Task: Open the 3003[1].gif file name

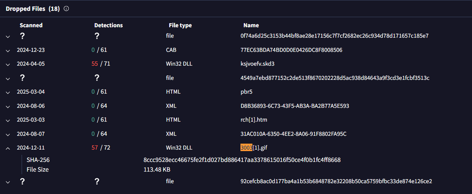Action: click(254, 148)
